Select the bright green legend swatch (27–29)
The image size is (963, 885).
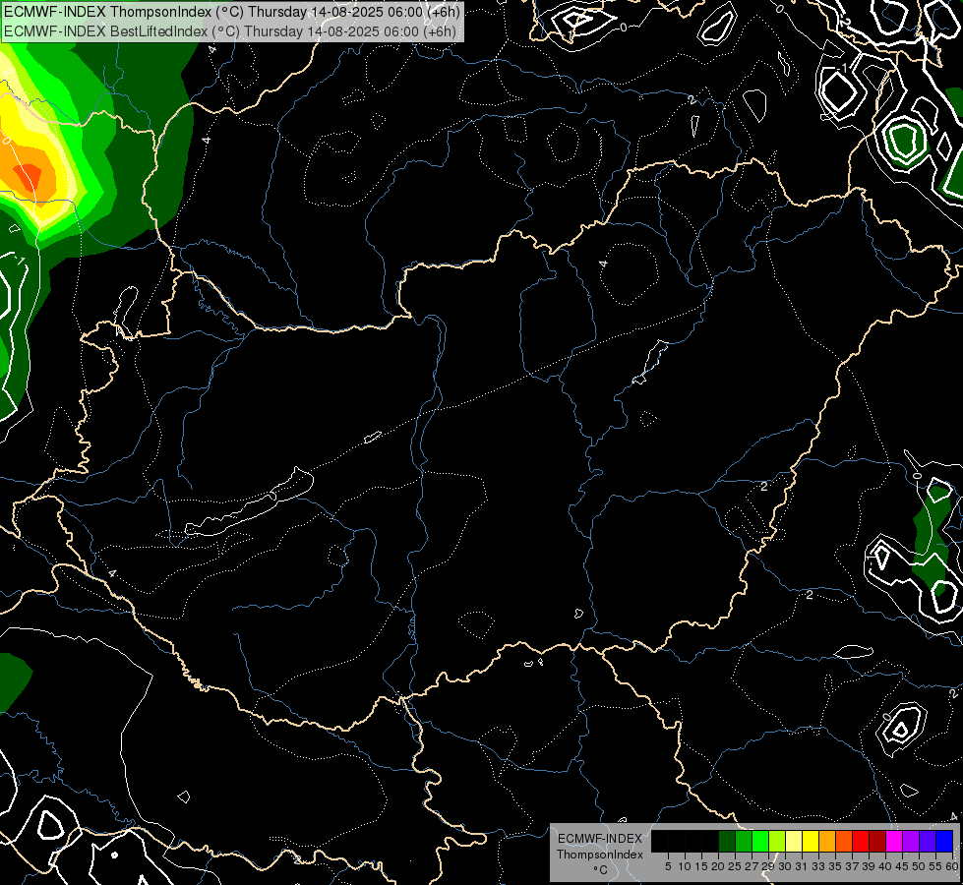[760, 841]
